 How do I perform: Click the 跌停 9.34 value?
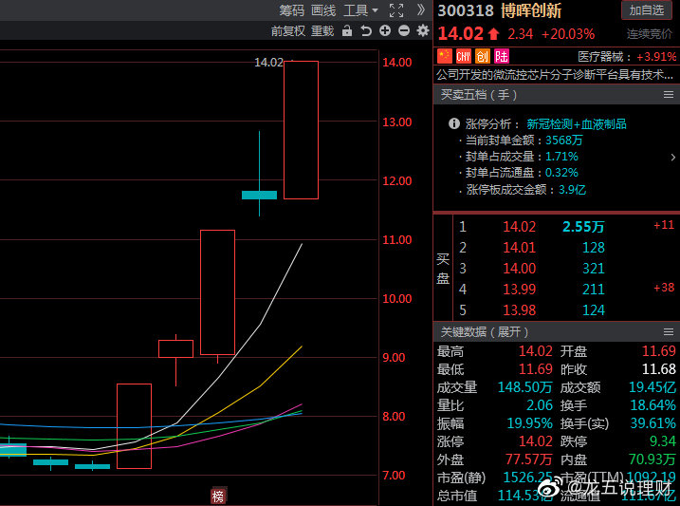point(662,441)
